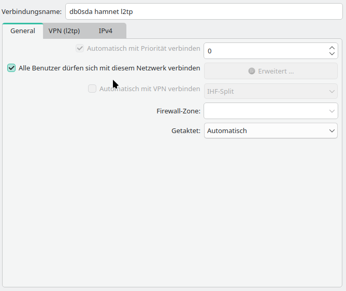Viewport: 346px width, 291px height.
Task: Decrease priority with the down arrow
Action: point(332,54)
